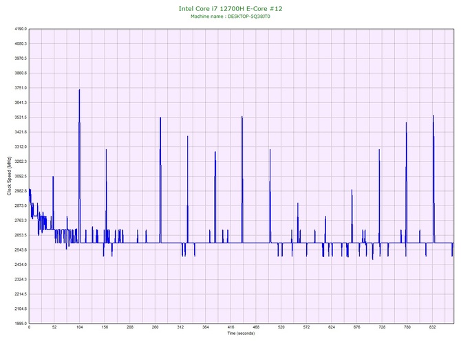Click the 3970.5 y-axis value
The width and height of the screenshot is (461, 345).
21,58
